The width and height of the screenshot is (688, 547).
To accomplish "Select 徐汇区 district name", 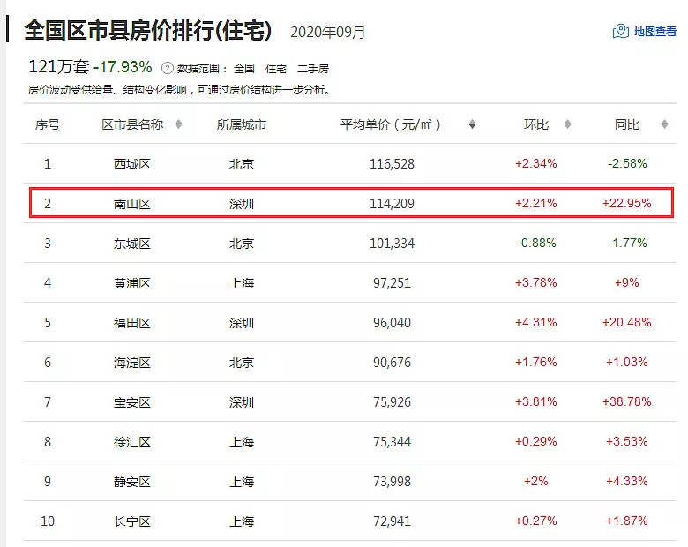I will click(132, 442).
